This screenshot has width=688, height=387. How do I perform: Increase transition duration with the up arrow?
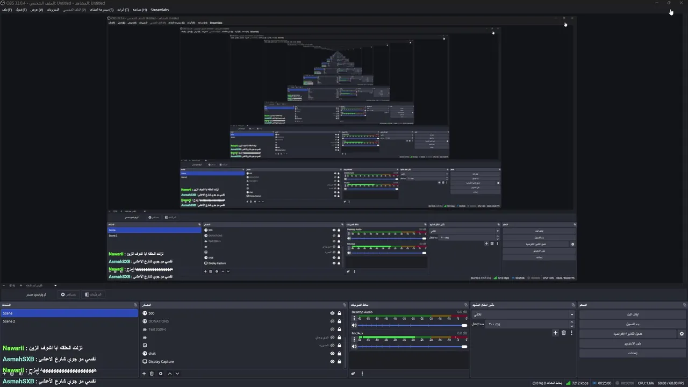572,322
